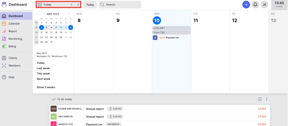Select May 10 in mini calendar
The height and width of the screenshot is (126, 288).
coord(51,28)
